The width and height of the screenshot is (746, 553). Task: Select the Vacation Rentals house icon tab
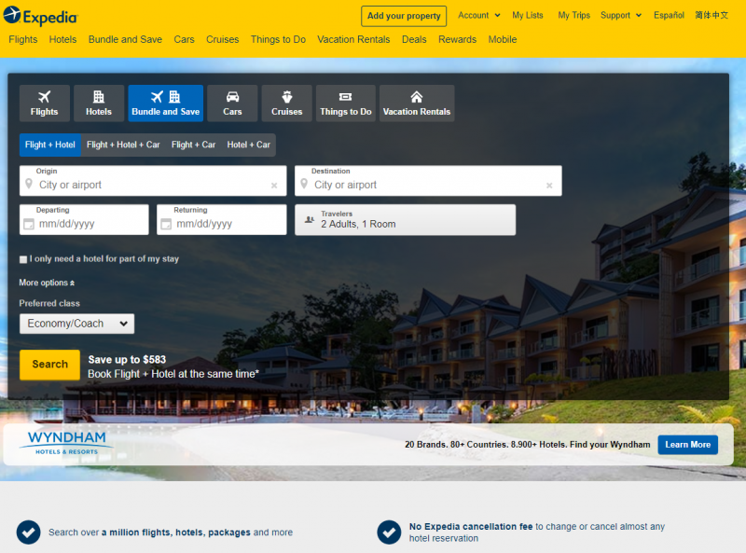(416, 104)
